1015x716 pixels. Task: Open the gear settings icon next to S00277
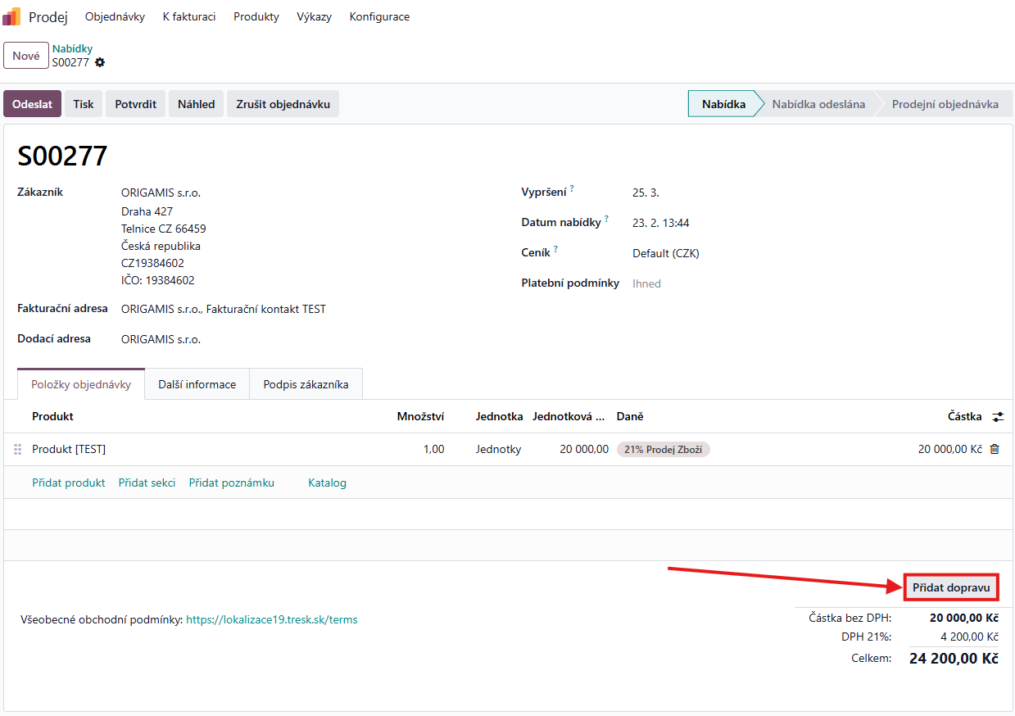(x=100, y=62)
